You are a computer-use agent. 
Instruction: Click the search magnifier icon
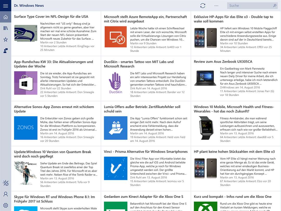(x=274, y=5)
